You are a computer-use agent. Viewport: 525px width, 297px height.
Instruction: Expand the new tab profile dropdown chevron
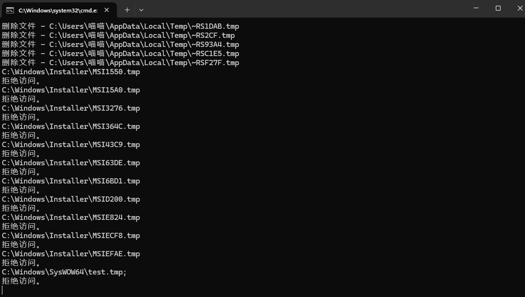click(x=141, y=10)
